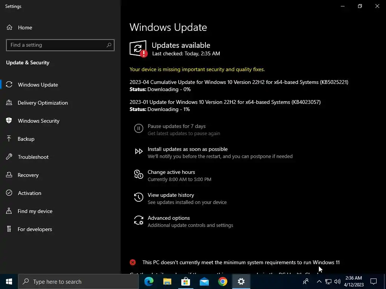Select Windows Update in the sidebar

pos(38,85)
